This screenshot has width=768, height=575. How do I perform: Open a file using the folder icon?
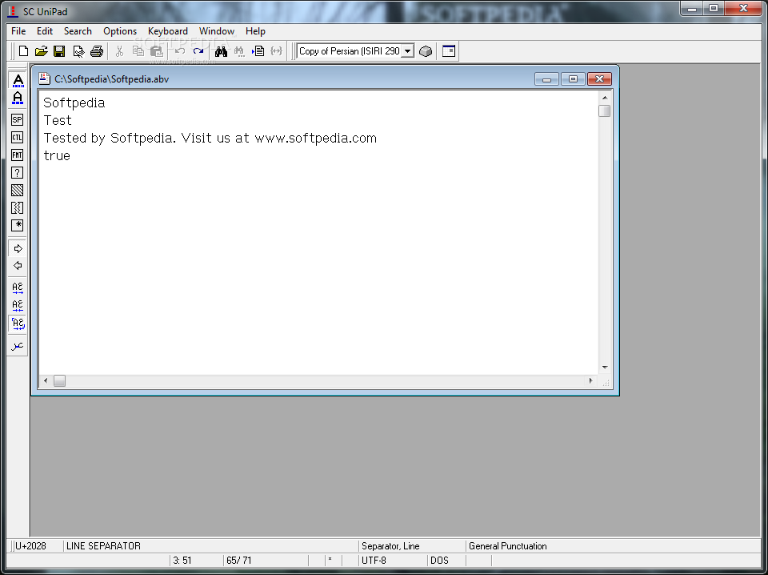pos(42,51)
